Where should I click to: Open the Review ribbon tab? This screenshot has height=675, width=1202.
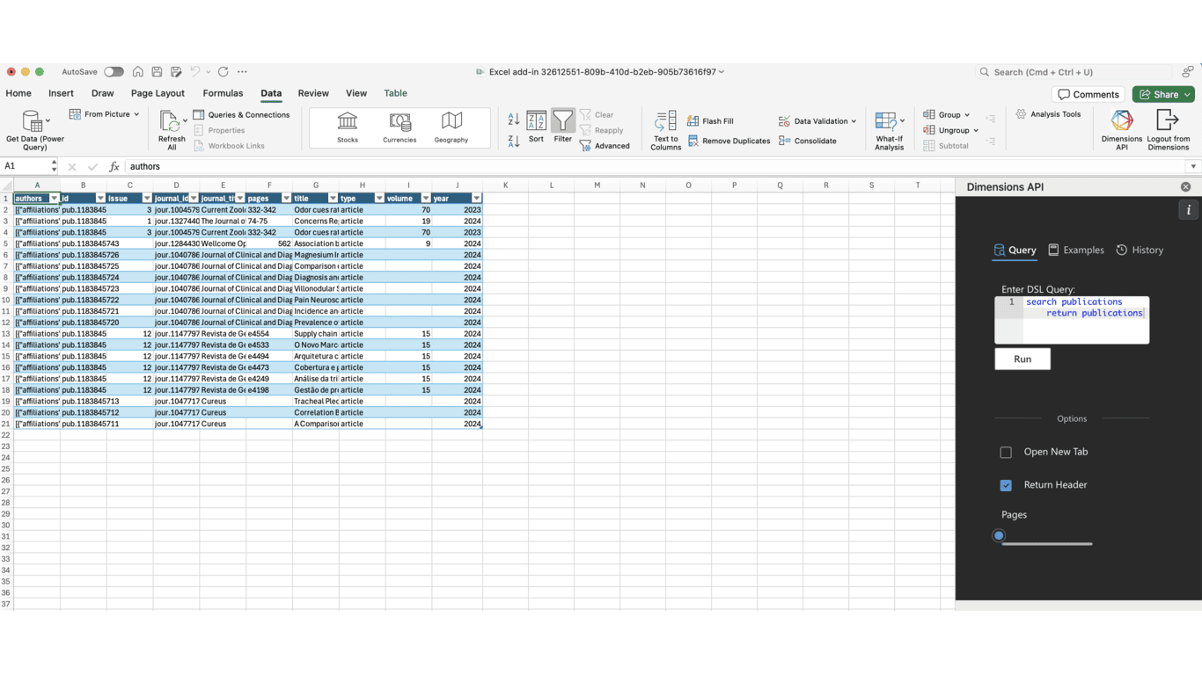(x=313, y=93)
